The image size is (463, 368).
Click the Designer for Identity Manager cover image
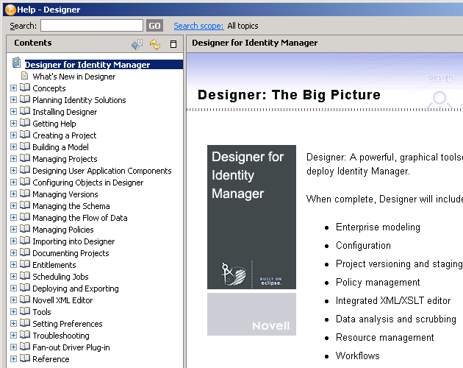coord(251,217)
